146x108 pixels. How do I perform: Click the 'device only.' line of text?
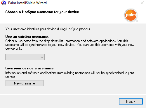click(13, 48)
